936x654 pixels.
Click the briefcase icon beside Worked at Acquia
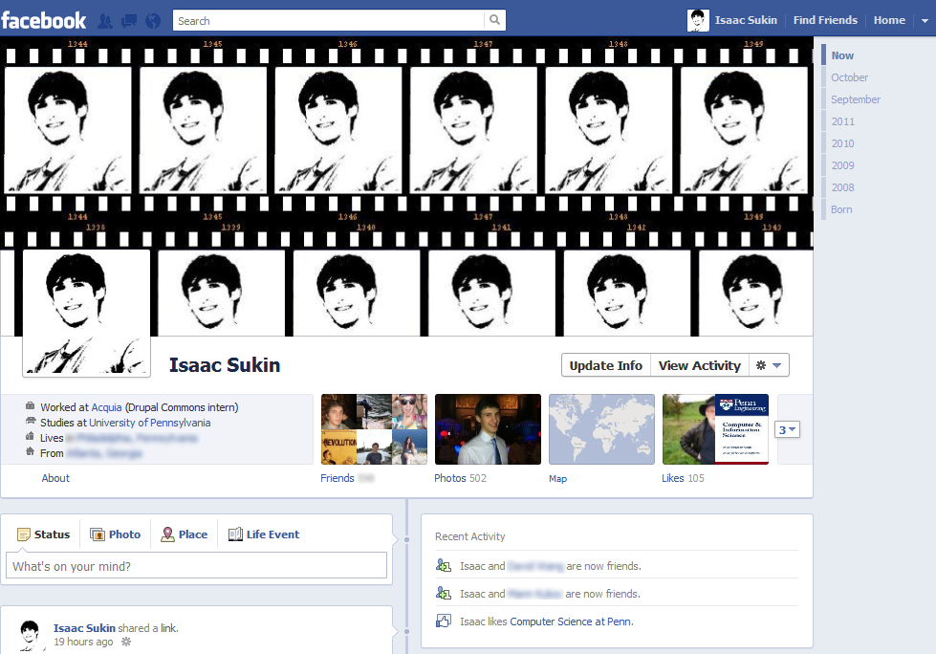32,404
